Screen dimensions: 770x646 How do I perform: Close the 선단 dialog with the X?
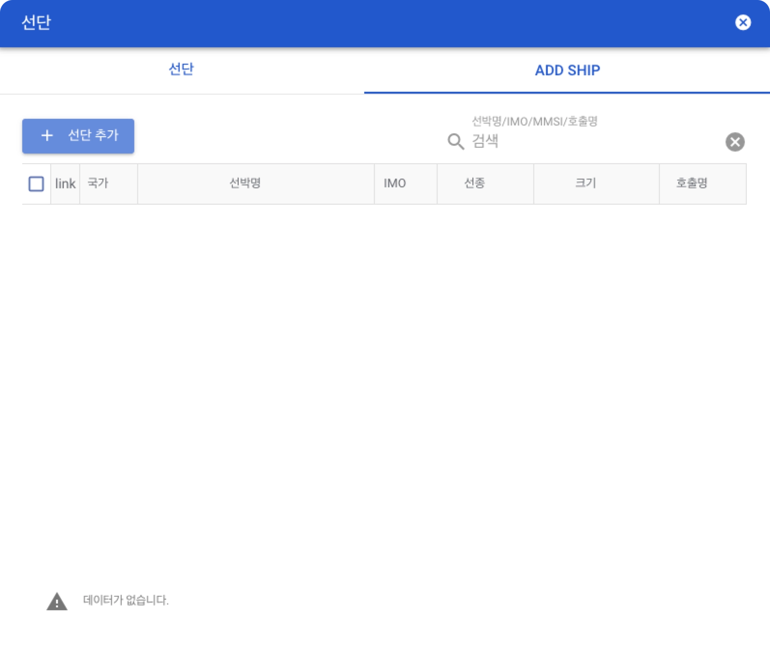[743, 22]
